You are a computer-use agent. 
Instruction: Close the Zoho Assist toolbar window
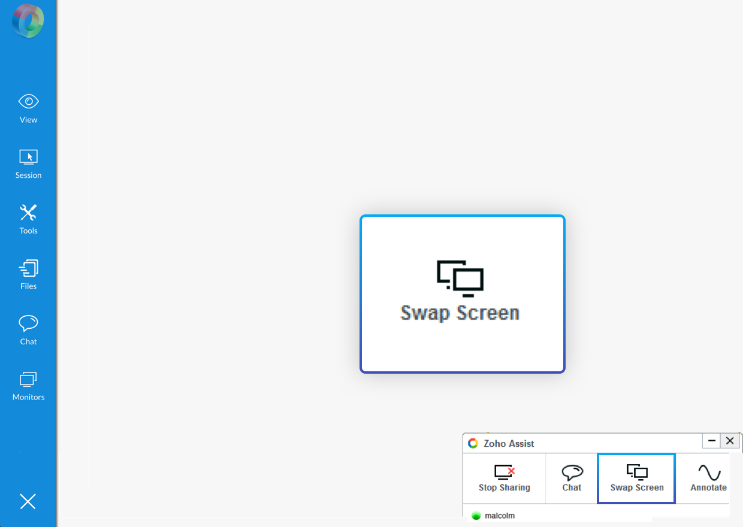pos(730,441)
